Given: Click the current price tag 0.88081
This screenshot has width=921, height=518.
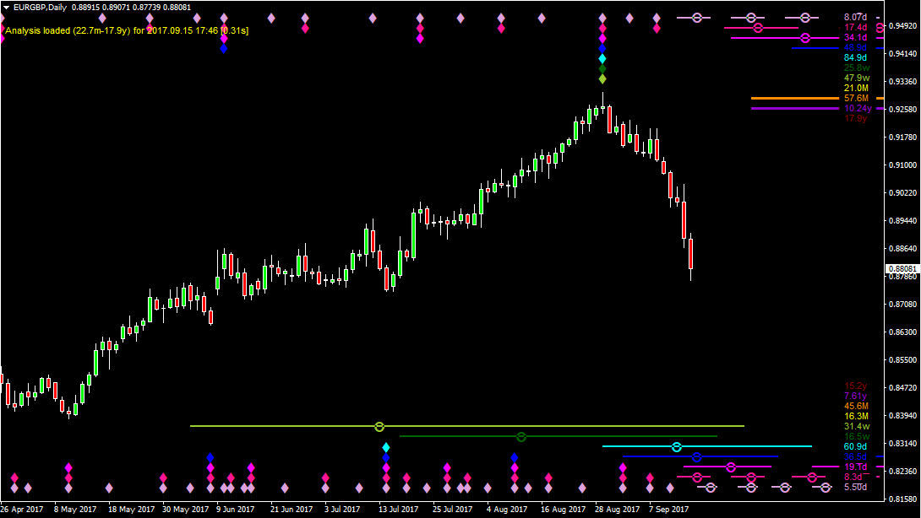Looking at the screenshot, I should click(902, 268).
